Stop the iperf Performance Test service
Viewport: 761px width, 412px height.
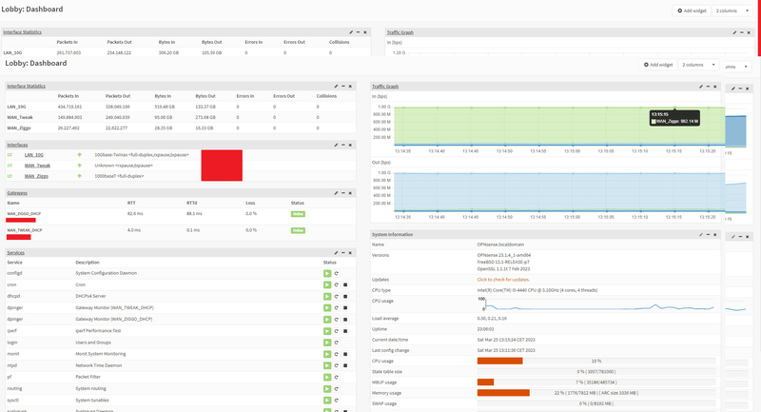tap(345, 331)
